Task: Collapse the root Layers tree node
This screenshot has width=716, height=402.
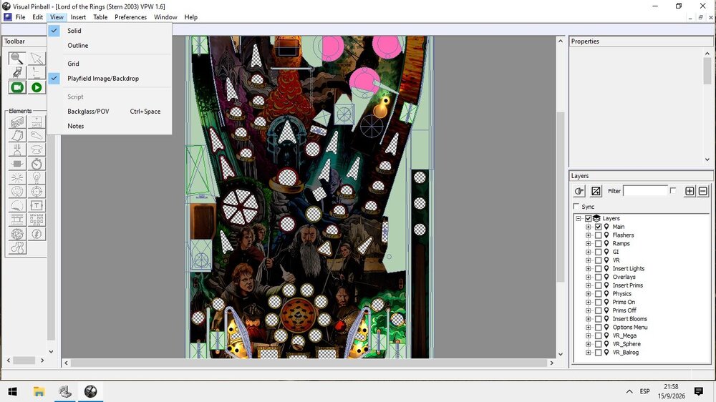Action: (579, 218)
